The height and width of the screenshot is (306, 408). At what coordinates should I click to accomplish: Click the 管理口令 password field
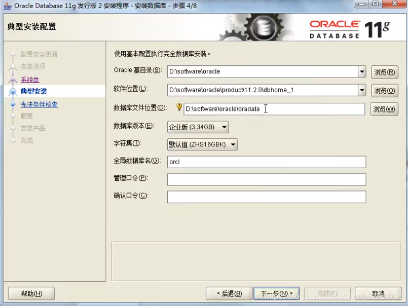pos(267,179)
